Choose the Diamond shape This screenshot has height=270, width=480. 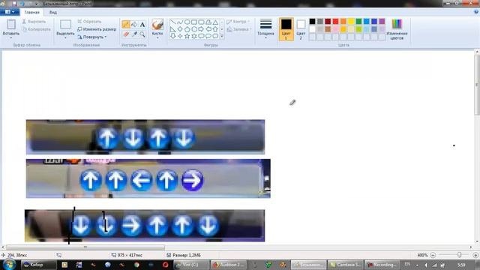(180, 29)
